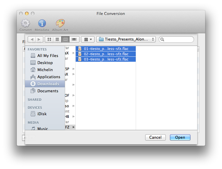Switch to list view

point(57,39)
